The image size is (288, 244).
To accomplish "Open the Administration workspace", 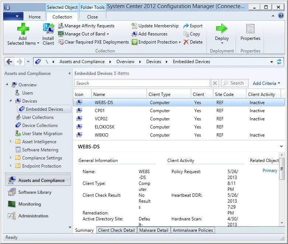I will 33,216.
